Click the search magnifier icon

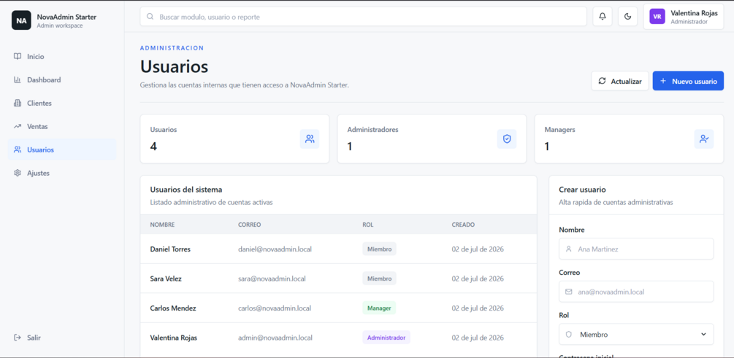click(x=150, y=16)
